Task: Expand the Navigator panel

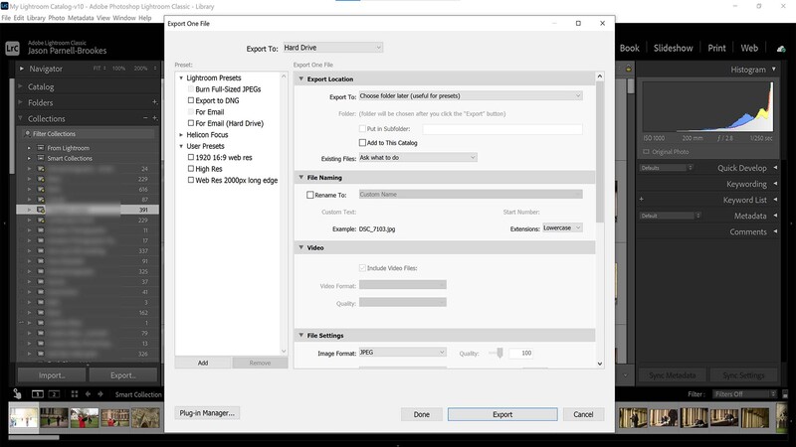Action: coord(22,69)
